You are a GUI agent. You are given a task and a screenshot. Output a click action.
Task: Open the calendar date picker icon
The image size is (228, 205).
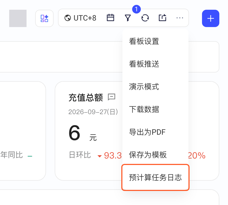point(110,18)
